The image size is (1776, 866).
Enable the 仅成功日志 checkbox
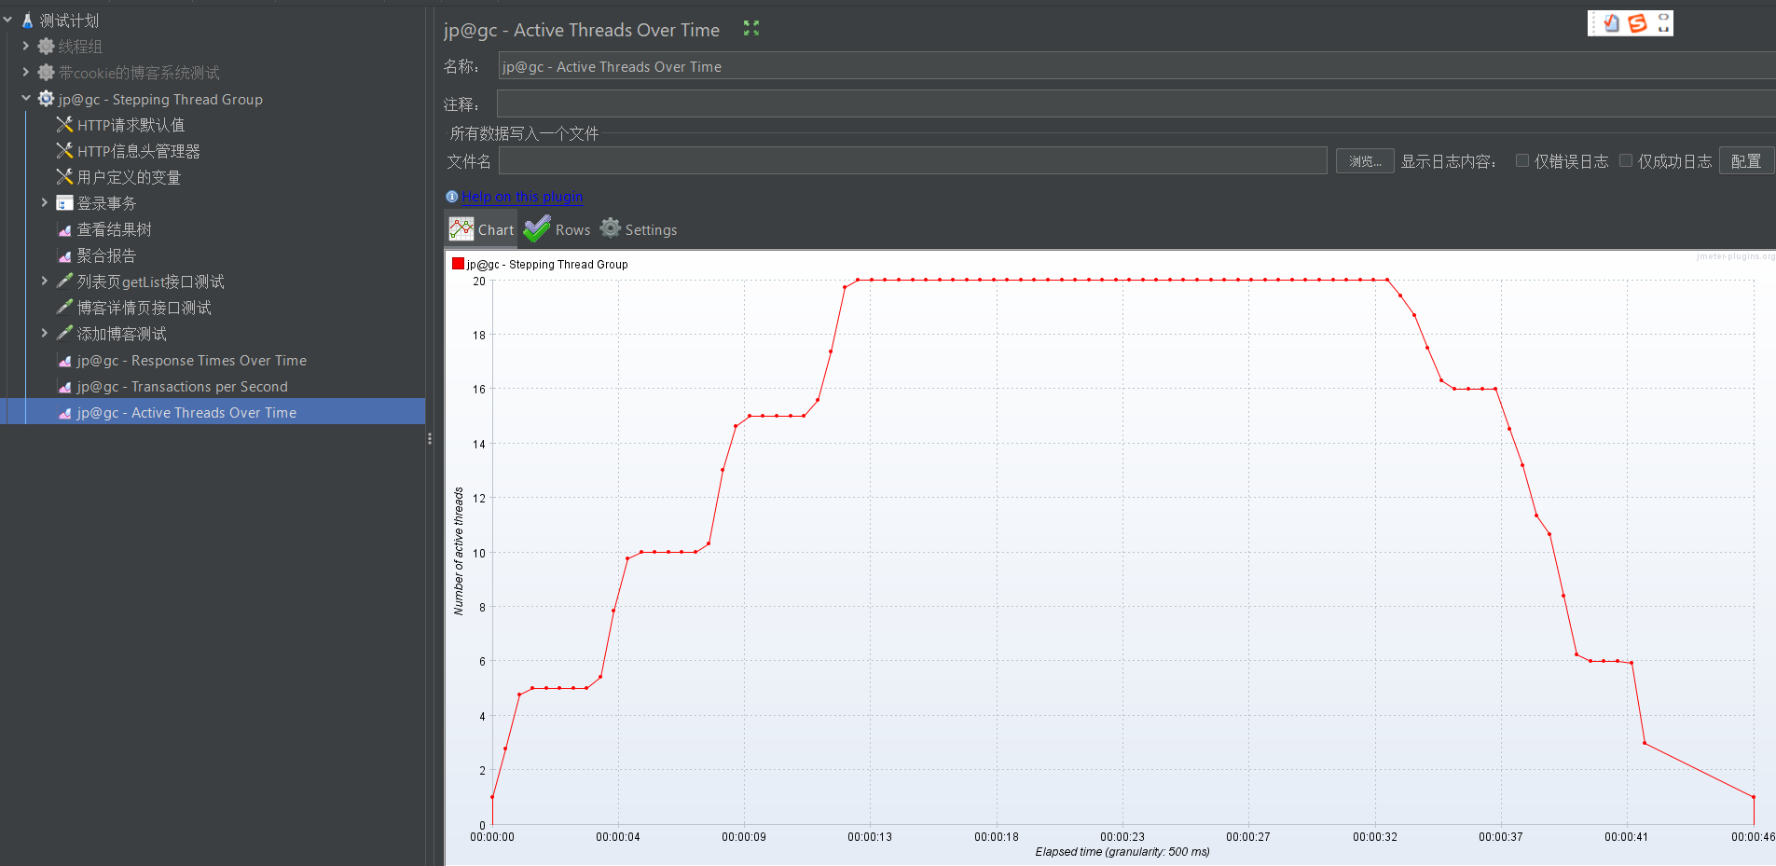pos(1626,161)
